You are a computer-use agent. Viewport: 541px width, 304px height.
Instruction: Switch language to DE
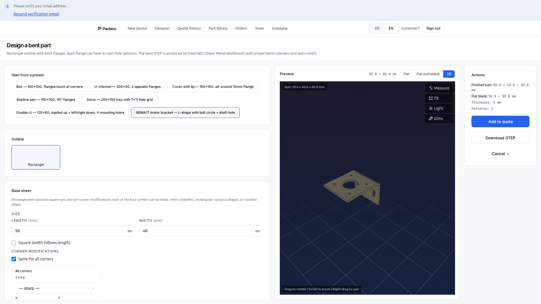point(377,28)
